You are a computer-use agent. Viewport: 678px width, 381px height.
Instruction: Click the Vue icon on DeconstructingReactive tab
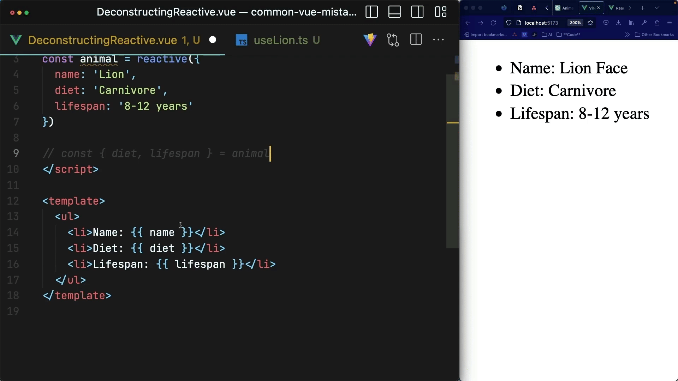16,40
